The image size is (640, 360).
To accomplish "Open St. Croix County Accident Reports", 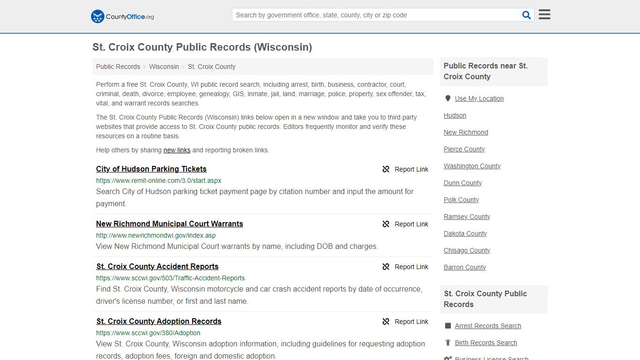I will point(157,266).
